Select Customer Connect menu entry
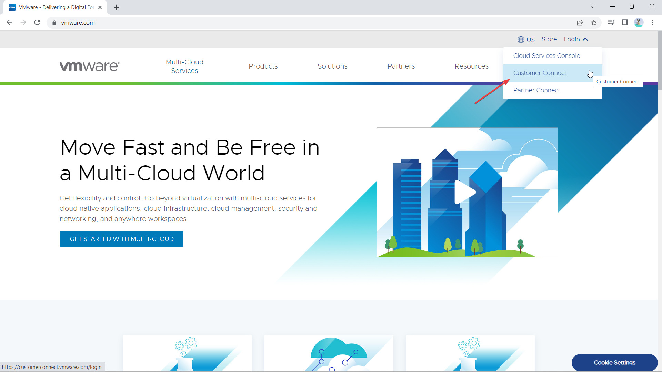Screen dimensions: 662x372 [x=540, y=73]
